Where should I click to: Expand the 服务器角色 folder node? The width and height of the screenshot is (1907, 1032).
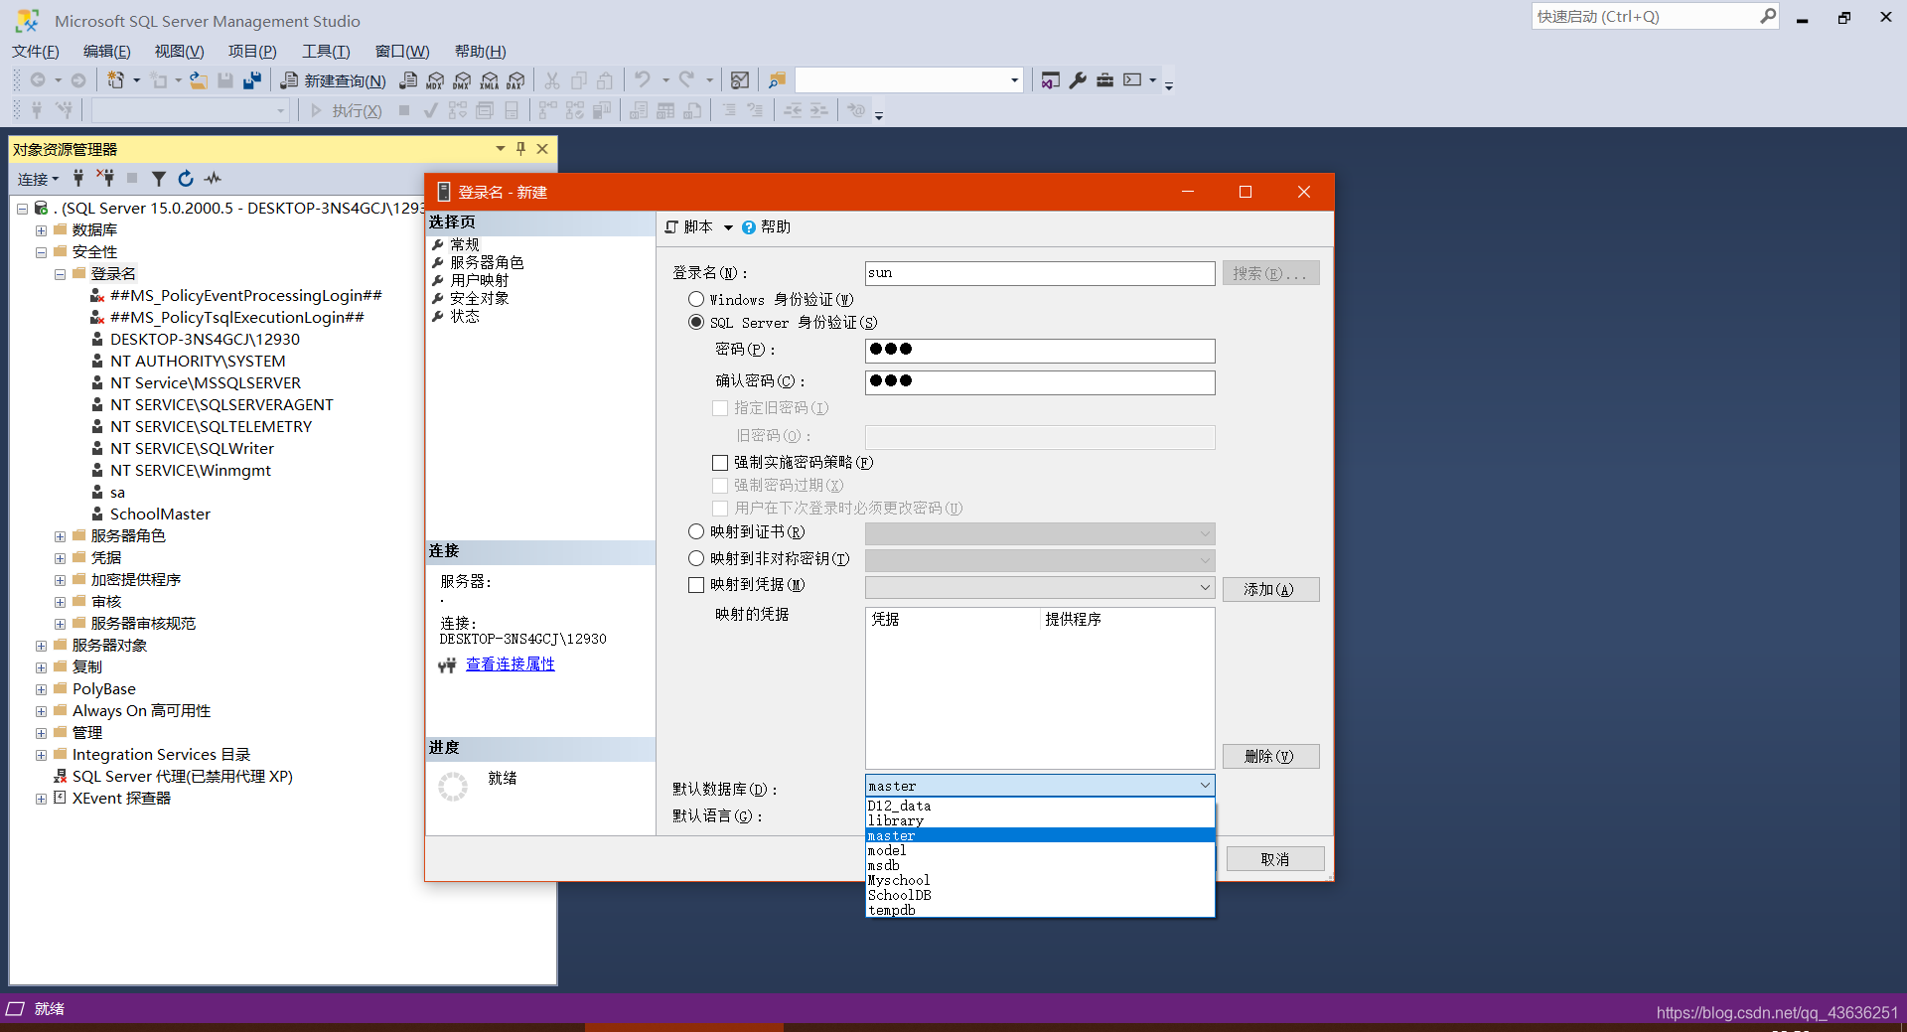[60, 536]
